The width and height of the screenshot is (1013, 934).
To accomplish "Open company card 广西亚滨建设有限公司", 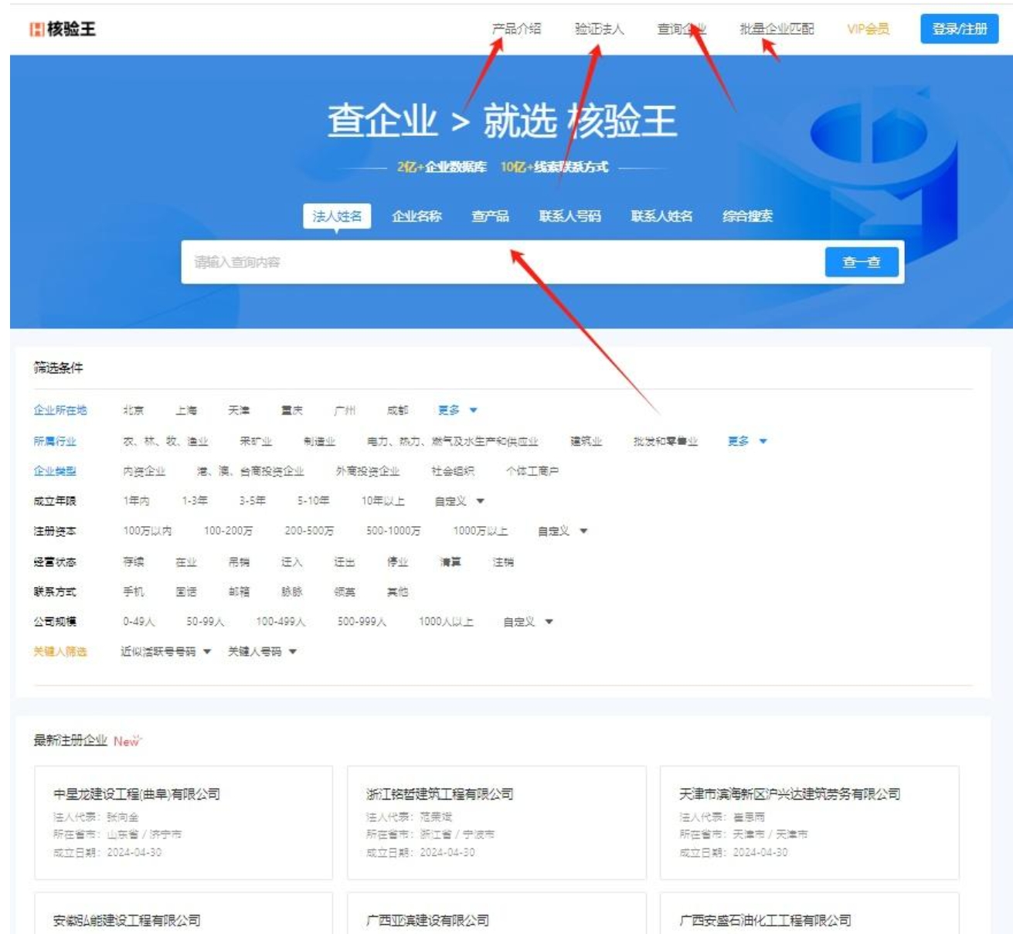I will (496, 914).
